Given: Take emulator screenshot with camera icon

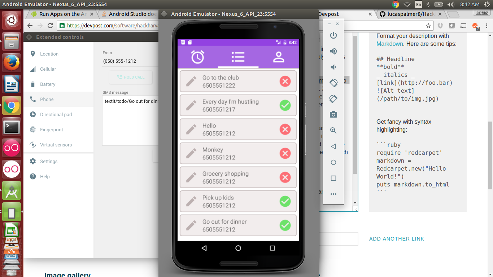Looking at the screenshot, I should coord(333,115).
